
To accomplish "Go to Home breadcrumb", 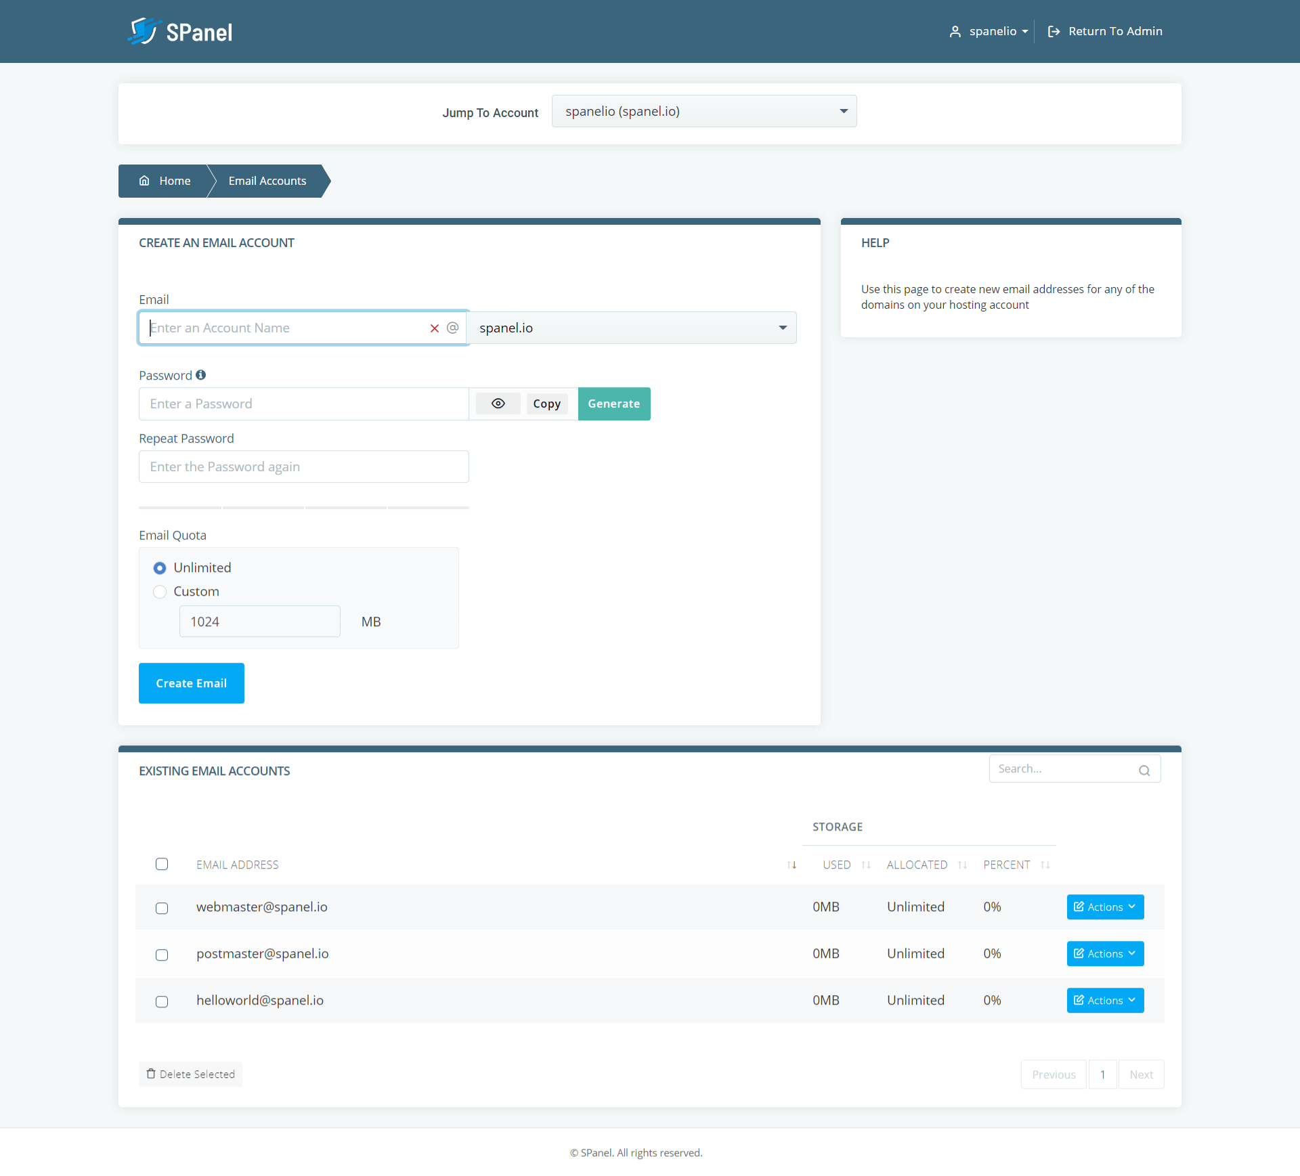I will pos(165,181).
